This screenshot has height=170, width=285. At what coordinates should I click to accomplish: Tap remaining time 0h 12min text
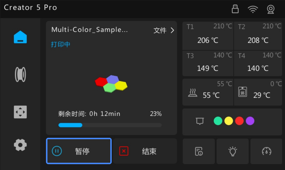(x=89, y=114)
